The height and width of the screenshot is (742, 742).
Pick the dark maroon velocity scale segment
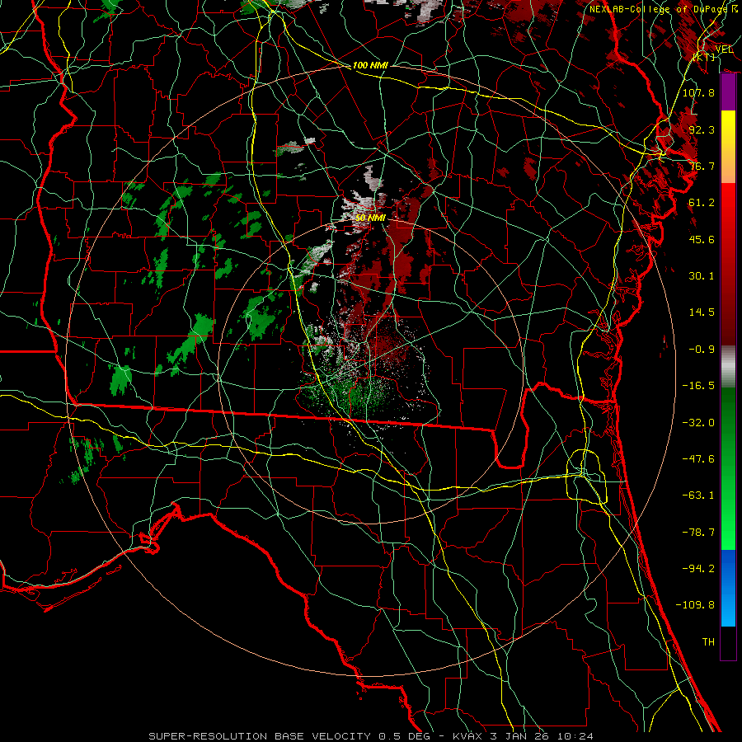pos(728,312)
